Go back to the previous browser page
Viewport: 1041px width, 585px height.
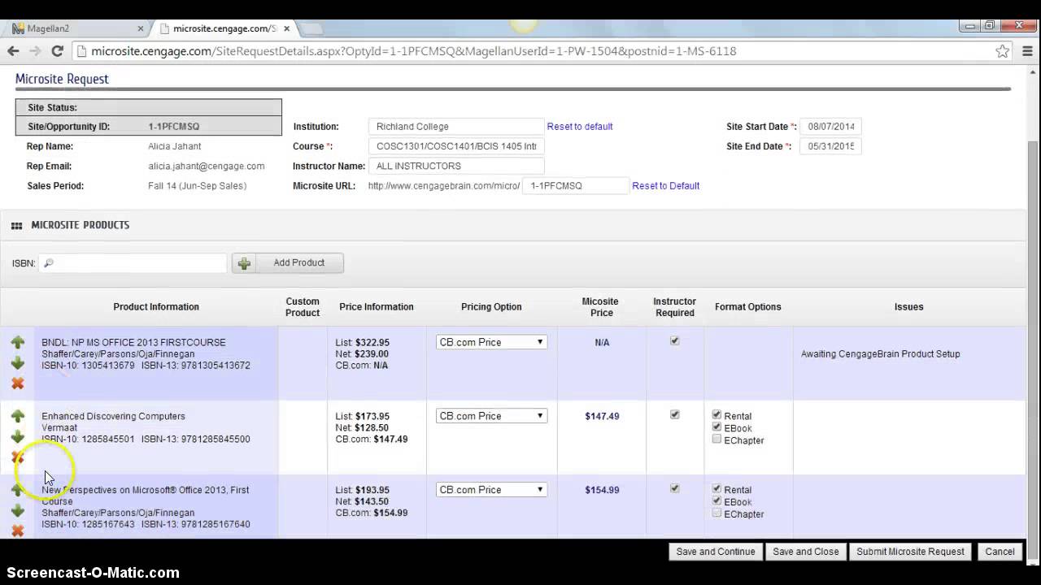tap(13, 51)
